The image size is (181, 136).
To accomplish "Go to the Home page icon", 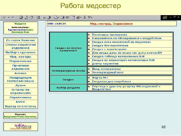I will click(x=31, y=17).
